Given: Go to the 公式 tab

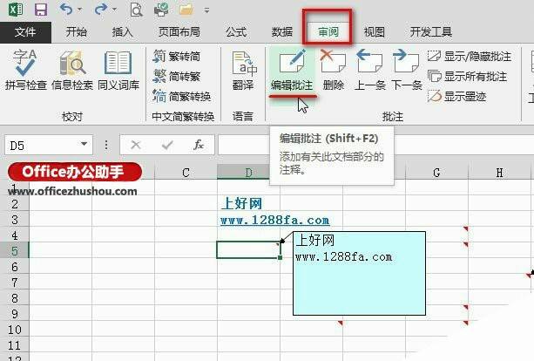Looking at the screenshot, I should coord(236,32).
